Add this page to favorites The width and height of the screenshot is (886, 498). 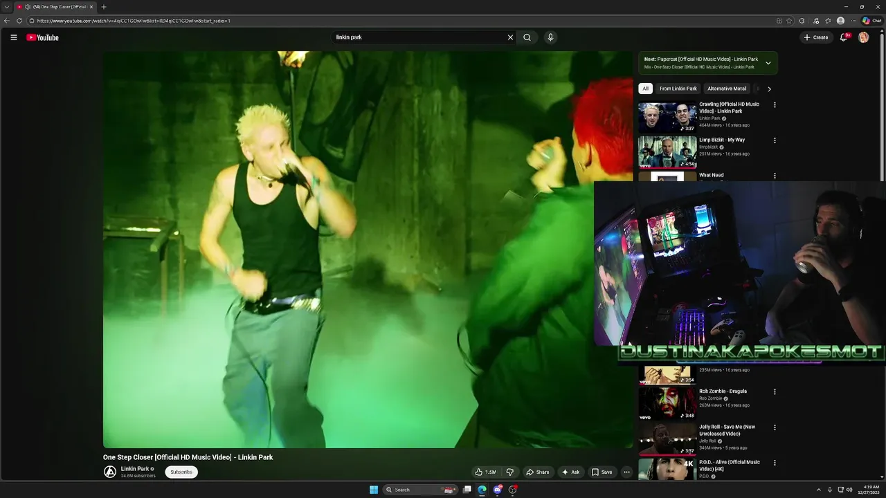[789, 21]
